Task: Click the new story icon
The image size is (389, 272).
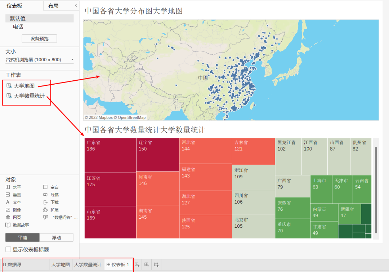Action: click(156, 264)
